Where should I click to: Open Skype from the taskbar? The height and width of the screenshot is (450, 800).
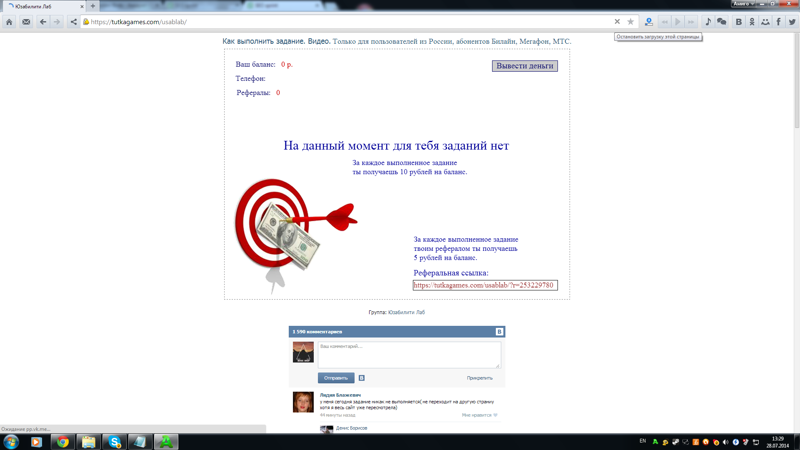point(114,442)
